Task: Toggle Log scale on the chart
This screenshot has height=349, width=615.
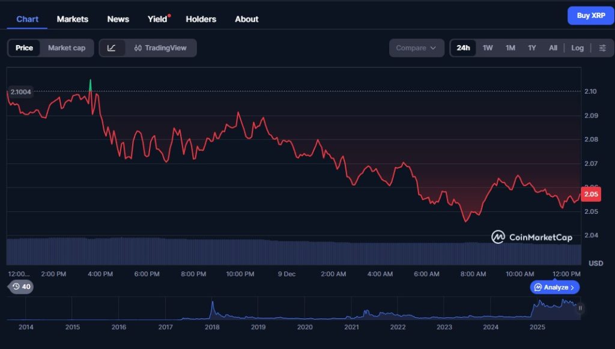Action: click(x=577, y=48)
